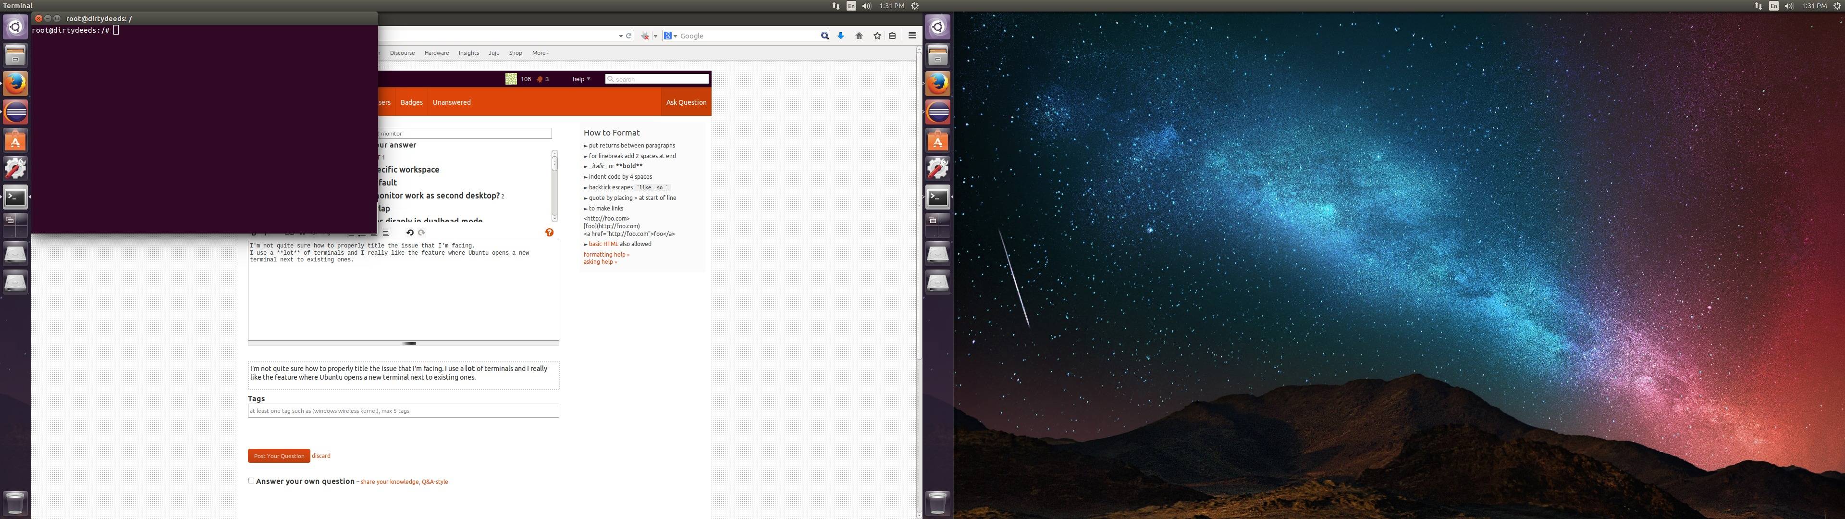Show Firefox bookmarks list icon
Screen dimensions: 1845x519
coord(892,36)
